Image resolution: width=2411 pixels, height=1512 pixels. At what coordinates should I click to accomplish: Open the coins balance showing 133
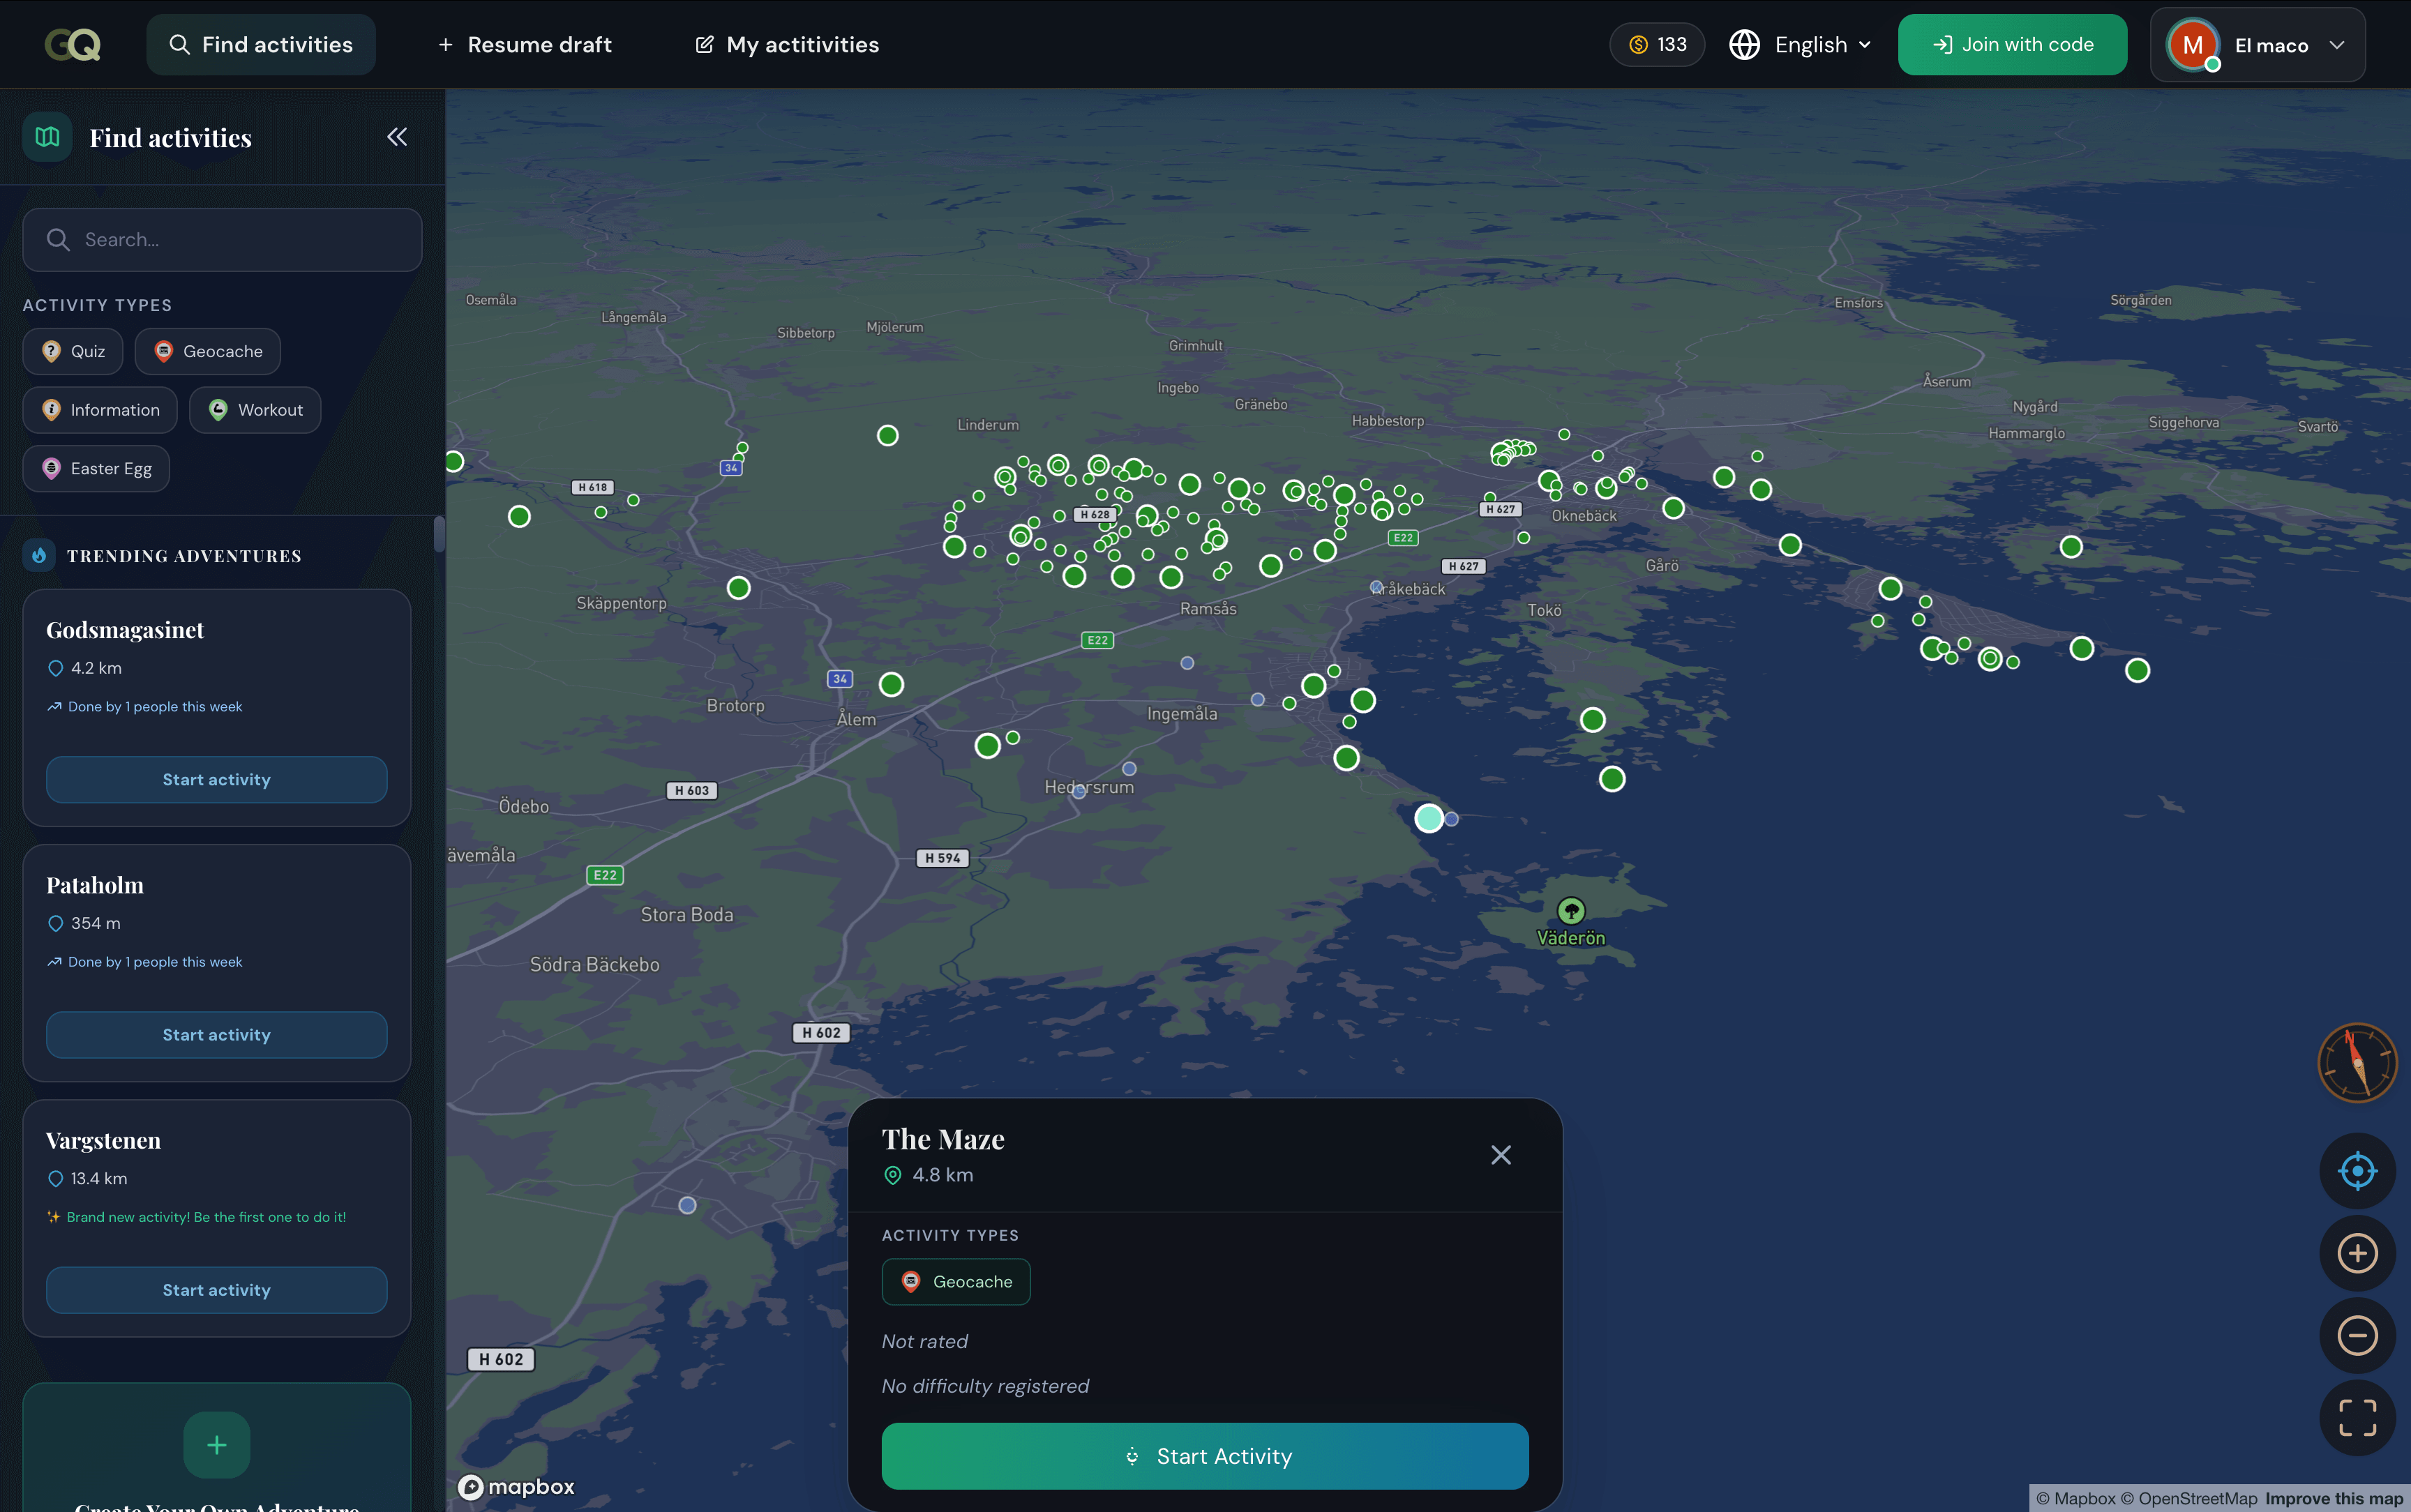(1656, 44)
